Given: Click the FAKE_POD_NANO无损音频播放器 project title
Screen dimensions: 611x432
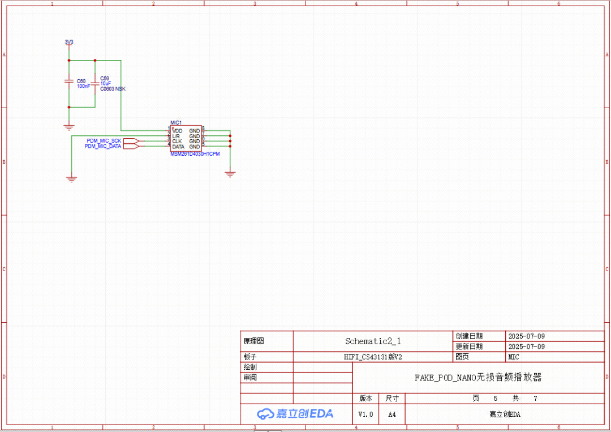Looking at the screenshot, I should click(478, 377).
